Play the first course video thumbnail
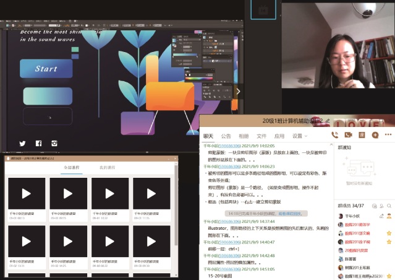This screenshot has height=280, width=395. point(26,194)
